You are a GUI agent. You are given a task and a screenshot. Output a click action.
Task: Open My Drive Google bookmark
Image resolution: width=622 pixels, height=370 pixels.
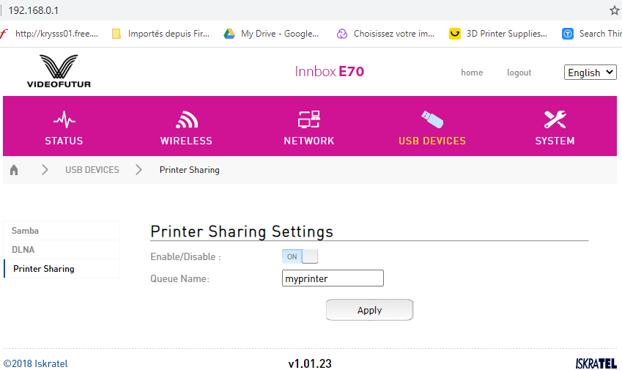273,34
